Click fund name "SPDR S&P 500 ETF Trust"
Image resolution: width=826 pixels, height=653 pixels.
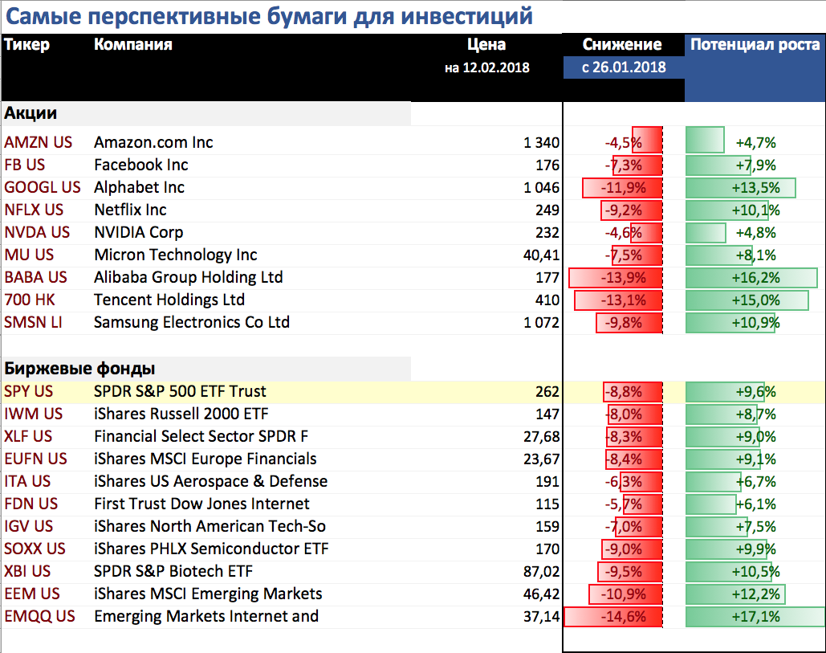coord(180,391)
